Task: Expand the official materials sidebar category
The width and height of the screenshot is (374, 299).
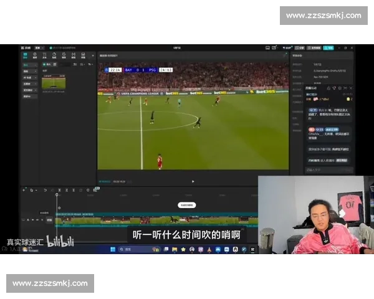Action: (x=30, y=90)
